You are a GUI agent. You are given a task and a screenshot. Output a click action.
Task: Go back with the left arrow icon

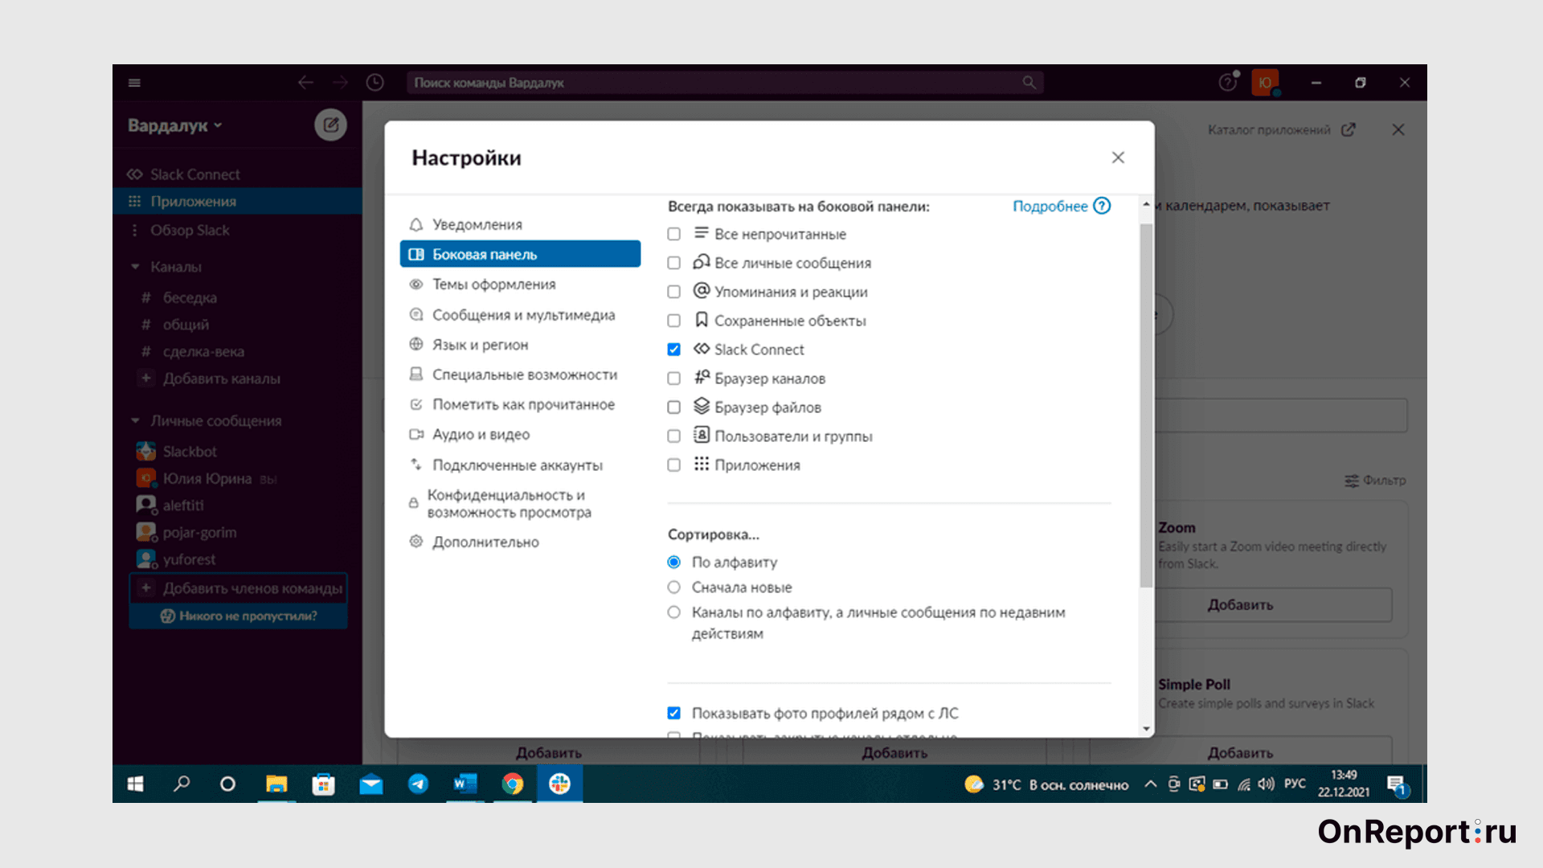pyautogui.click(x=305, y=83)
